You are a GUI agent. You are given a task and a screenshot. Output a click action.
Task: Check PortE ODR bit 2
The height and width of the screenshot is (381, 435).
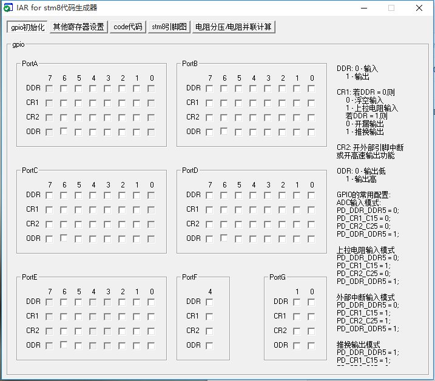122,346
